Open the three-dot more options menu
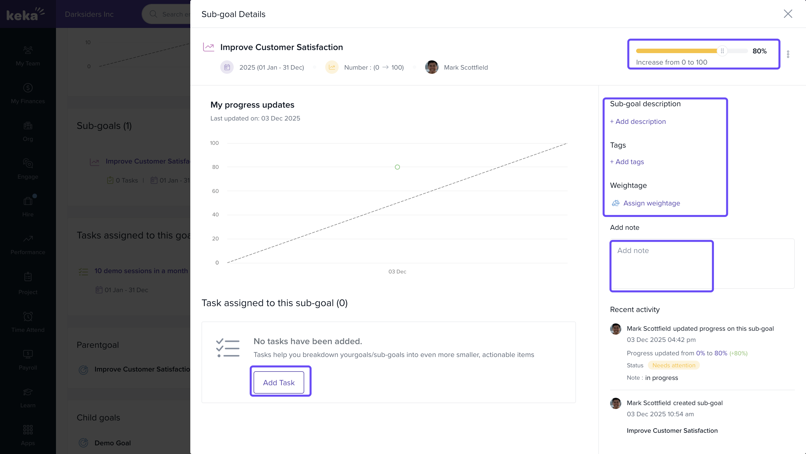 (788, 54)
